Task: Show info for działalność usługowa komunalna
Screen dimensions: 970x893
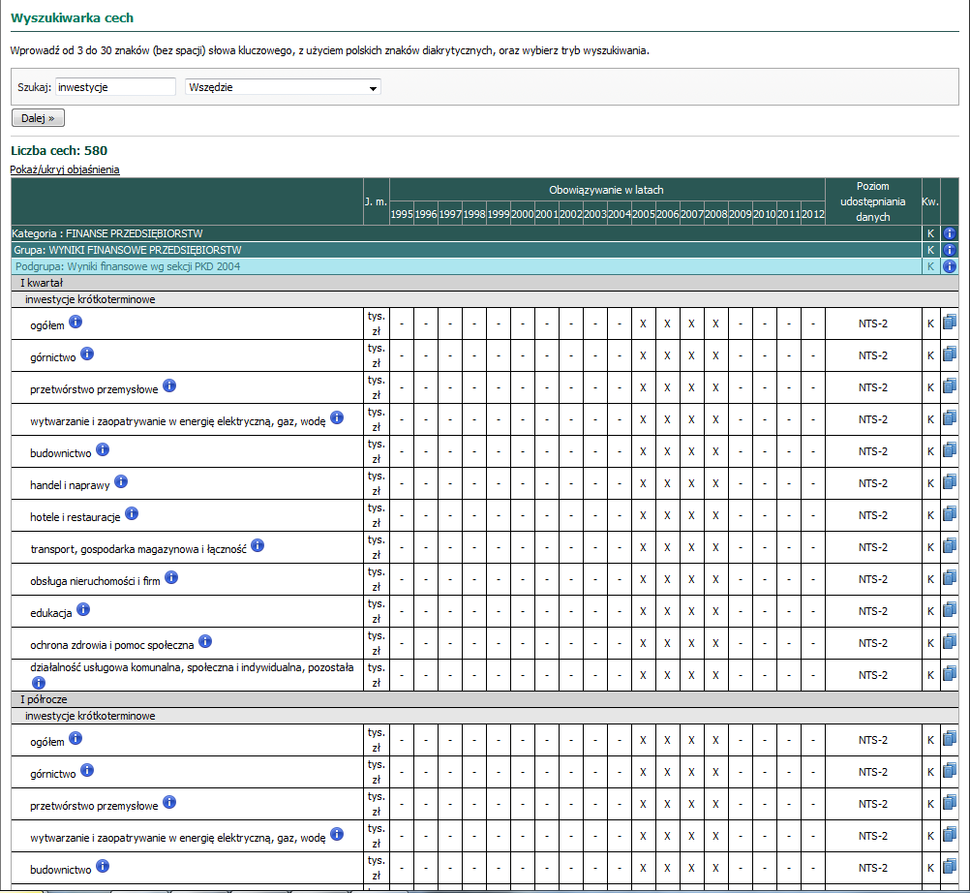Action: 39,683
